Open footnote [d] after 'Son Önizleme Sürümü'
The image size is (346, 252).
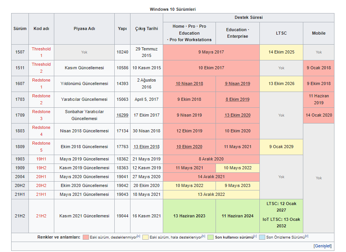307,236
